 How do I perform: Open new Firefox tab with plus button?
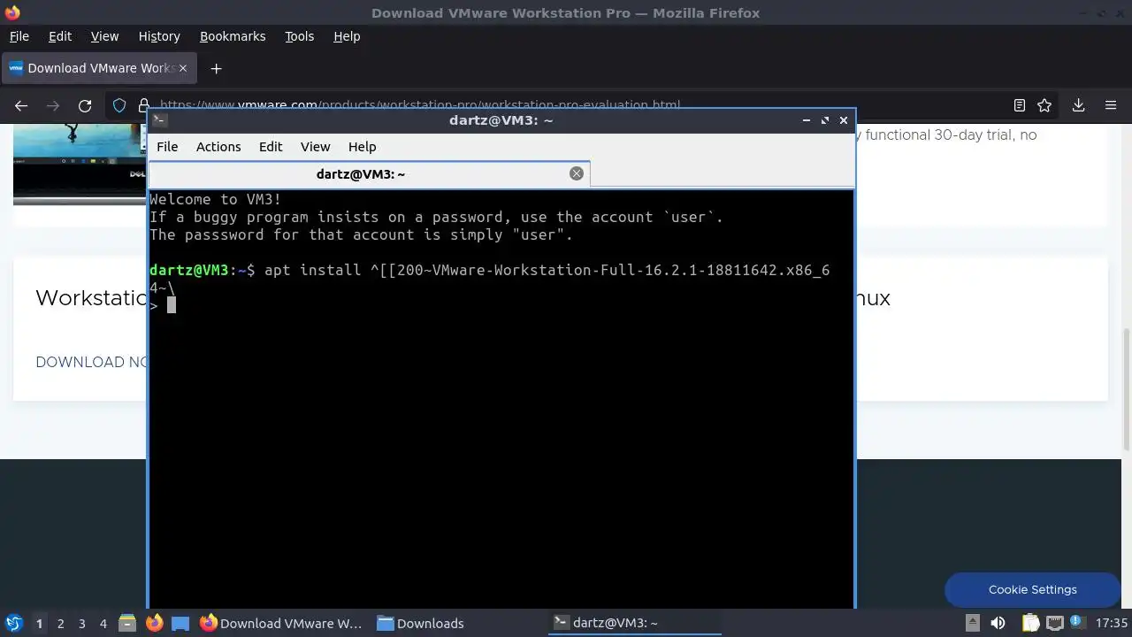(216, 68)
